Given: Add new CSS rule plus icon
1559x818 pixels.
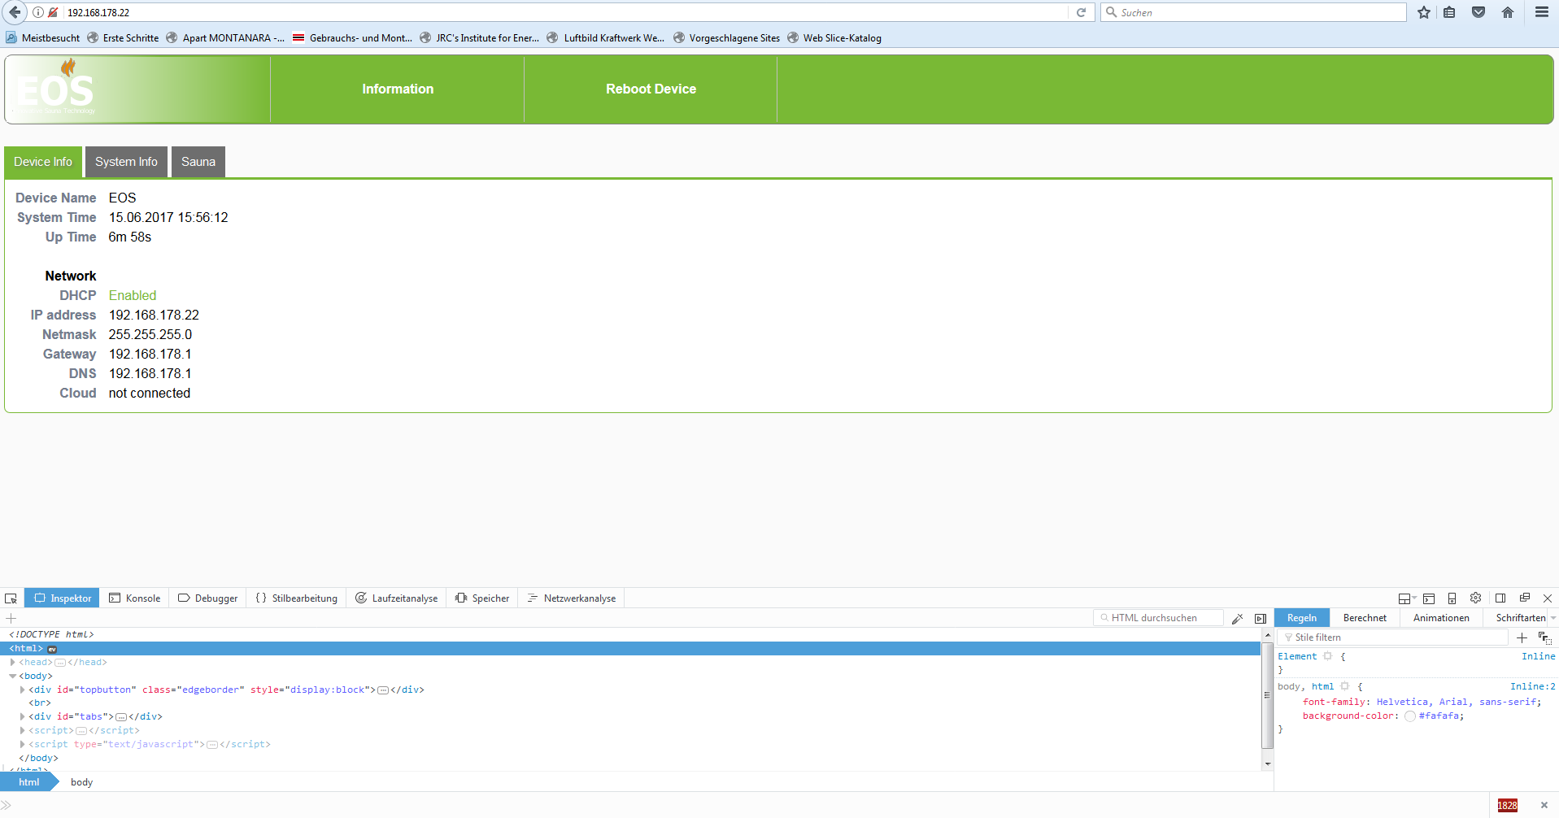Looking at the screenshot, I should click(1522, 637).
